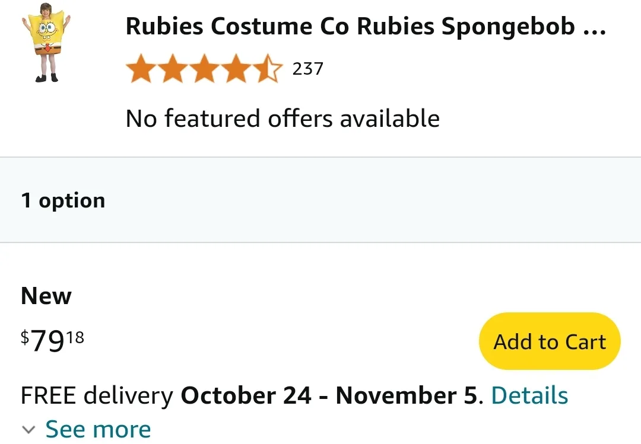Click the third star in the rating
This screenshot has width=641, height=444.
point(205,68)
